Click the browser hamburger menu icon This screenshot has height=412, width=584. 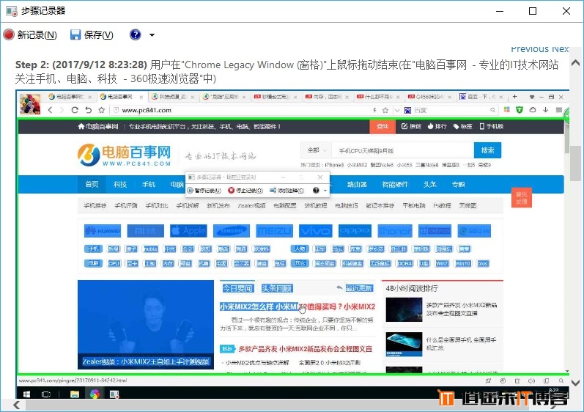(558, 110)
